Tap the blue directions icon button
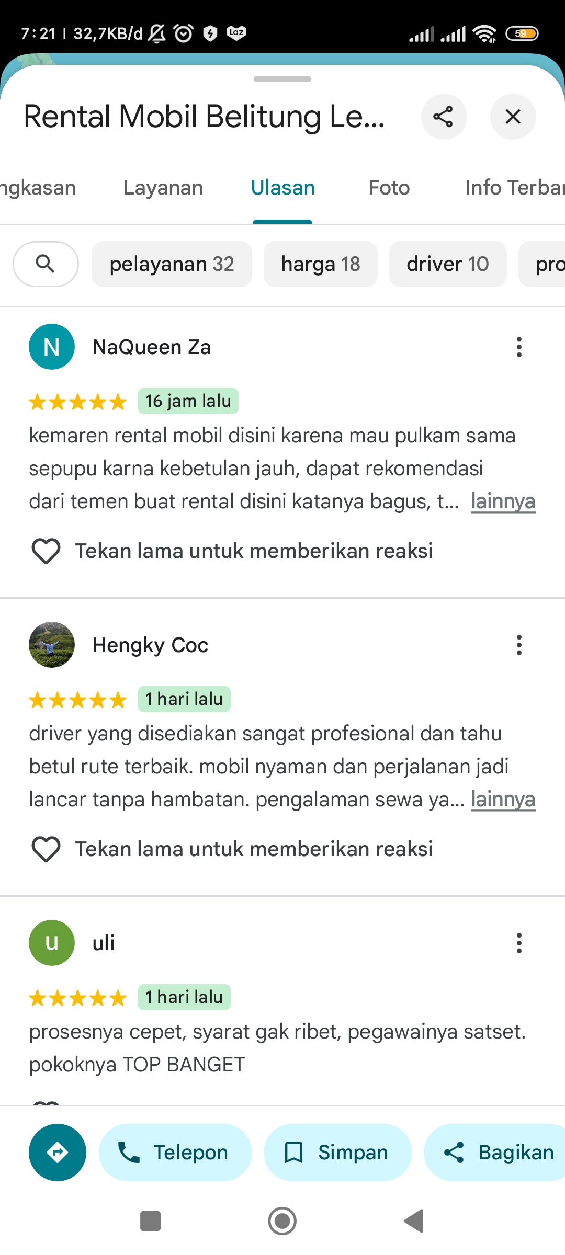Screen dimensions: 565x1255 coord(58,1153)
